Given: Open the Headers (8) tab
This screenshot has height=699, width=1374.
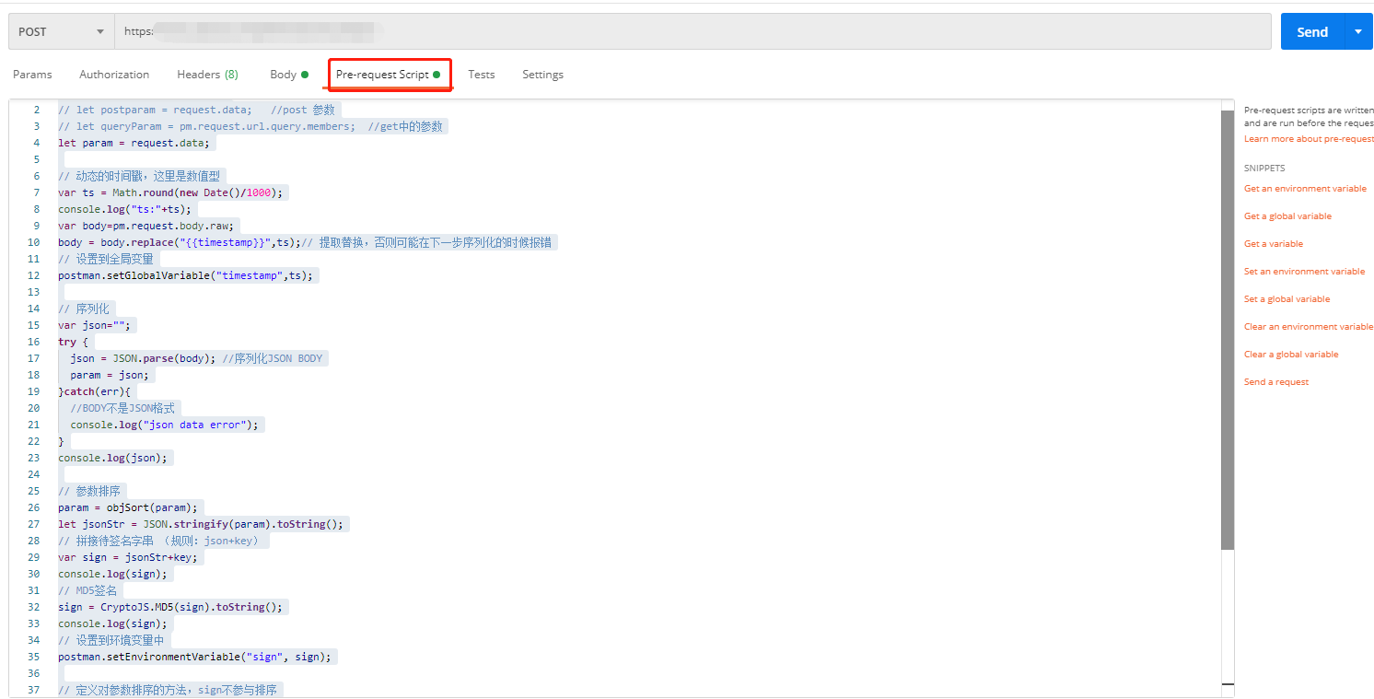Looking at the screenshot, I should tap(206, 75).
